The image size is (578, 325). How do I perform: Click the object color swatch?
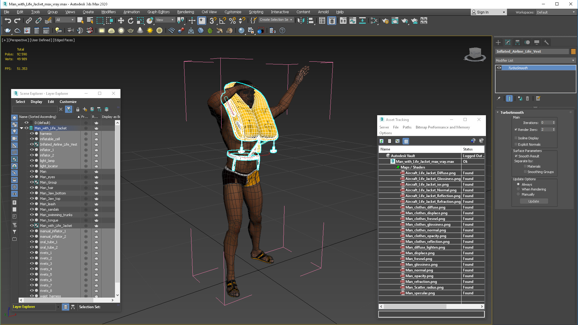click(573, 51)
